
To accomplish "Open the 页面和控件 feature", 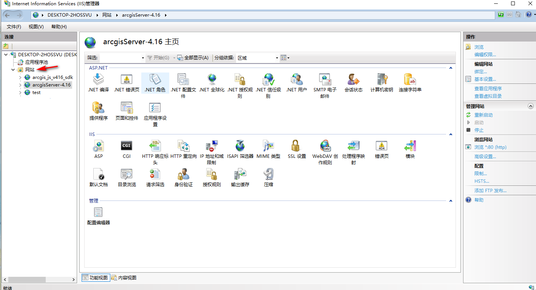I will pos(127,111).
